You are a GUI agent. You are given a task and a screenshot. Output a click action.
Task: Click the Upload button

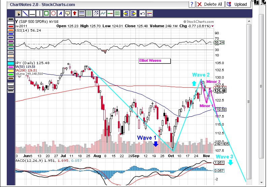point(238,4)
